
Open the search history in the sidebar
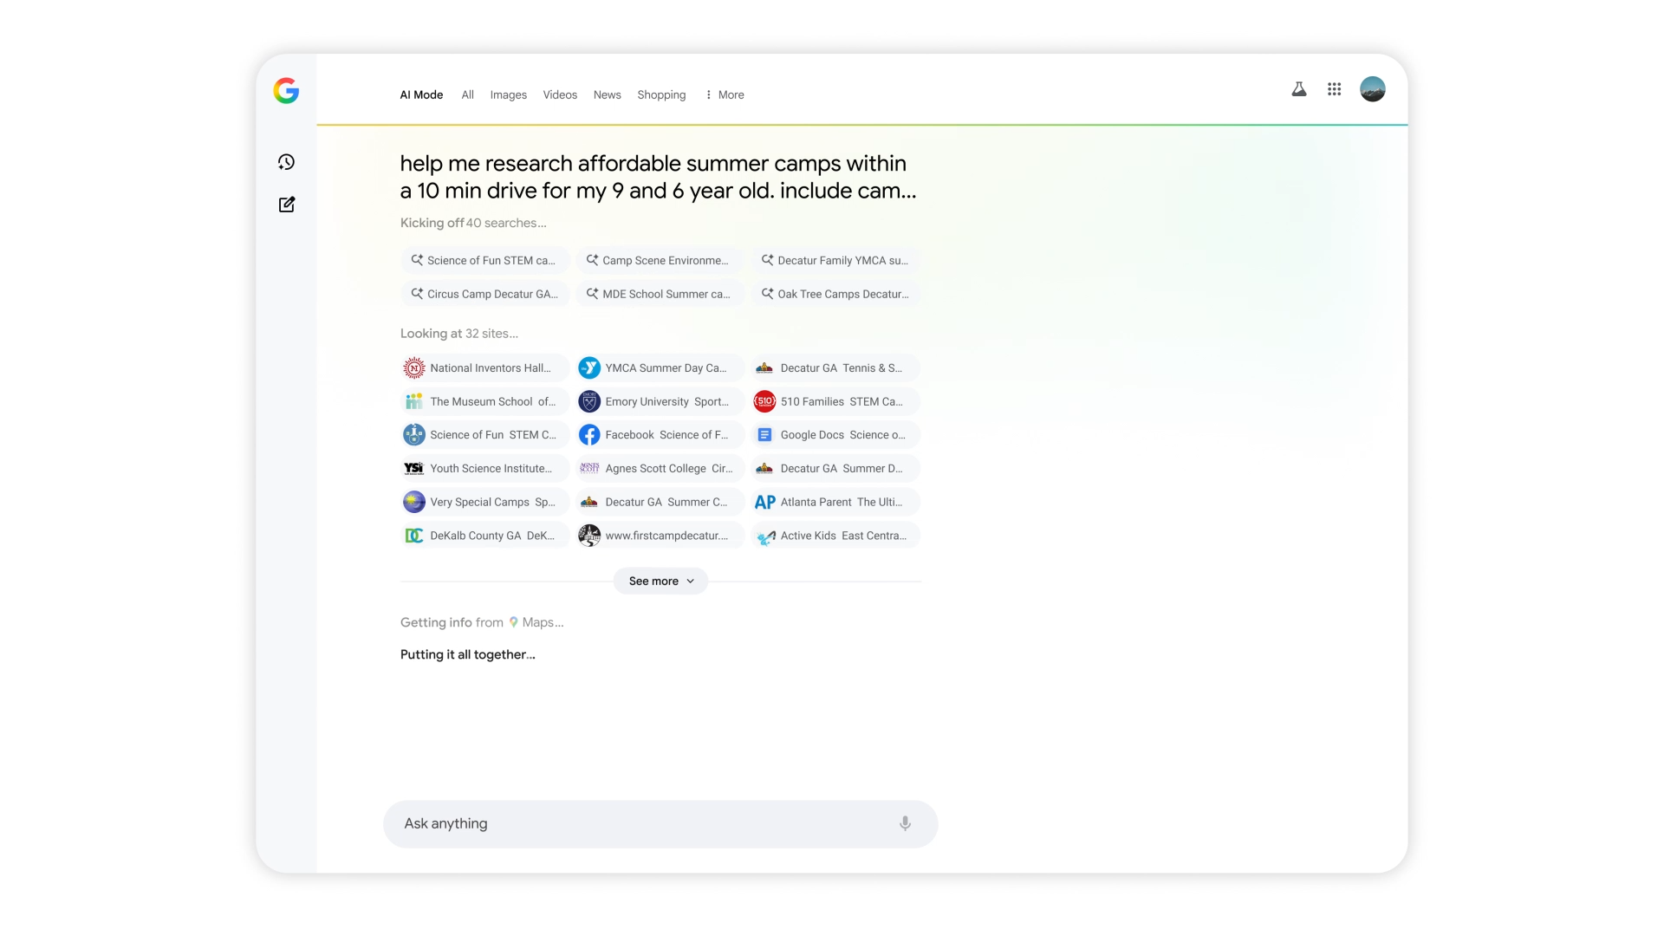pos(286,162)
